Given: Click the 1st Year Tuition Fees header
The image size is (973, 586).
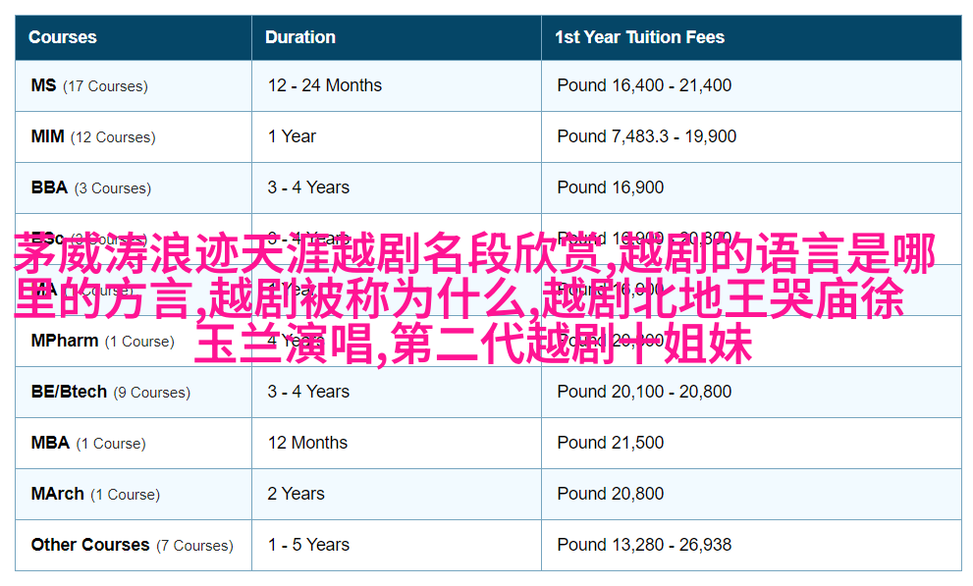Looking at the screenshot, I should (x=639, y=37).
